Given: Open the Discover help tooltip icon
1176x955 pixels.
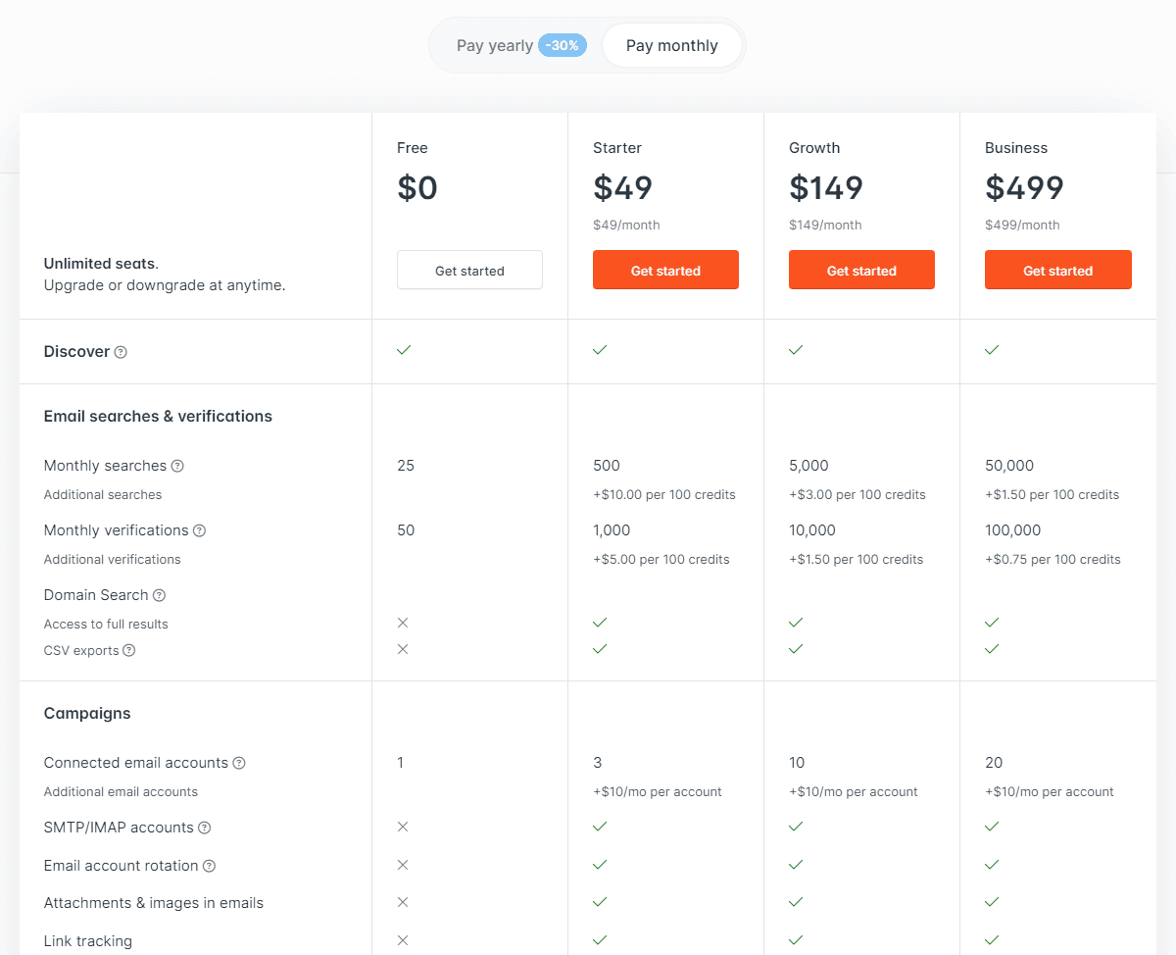Looking at the screenshot, I should [x=122, y=351].
